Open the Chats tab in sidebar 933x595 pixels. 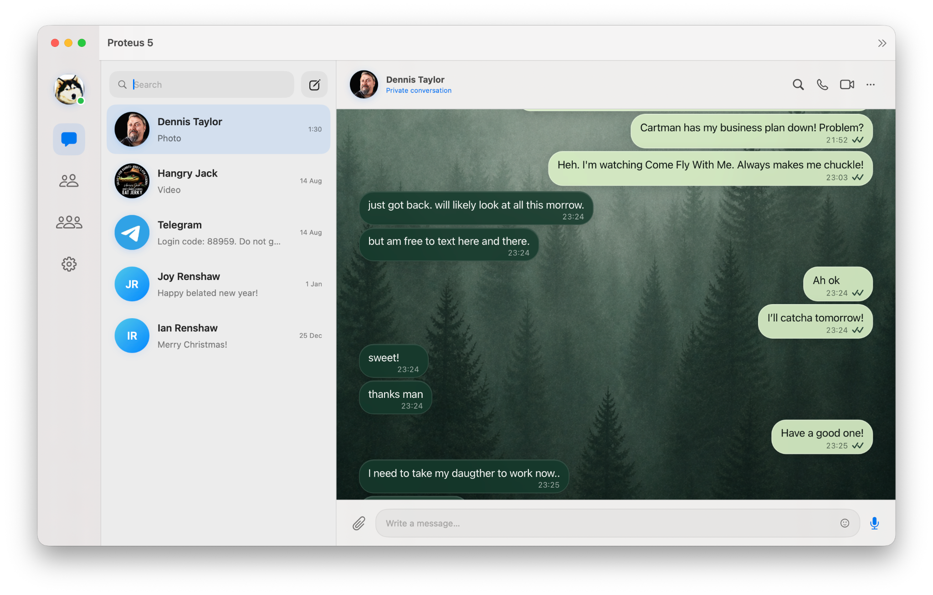(x=69, y=139)
